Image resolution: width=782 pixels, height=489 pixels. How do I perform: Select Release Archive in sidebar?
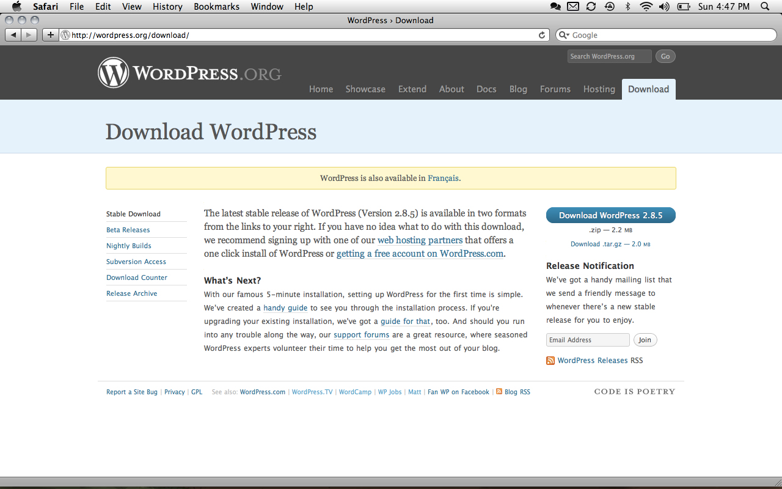click(132, 293)
